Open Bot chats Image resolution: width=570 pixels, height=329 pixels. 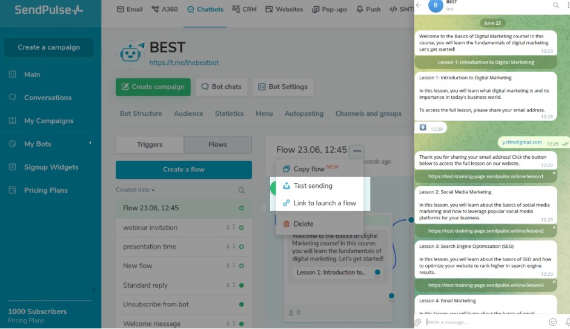click(221, 87)
